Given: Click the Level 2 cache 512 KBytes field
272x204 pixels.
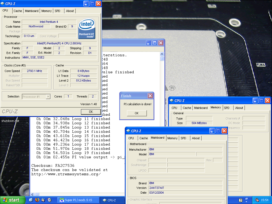Looking at the screenshot, I should click(84, 80).
